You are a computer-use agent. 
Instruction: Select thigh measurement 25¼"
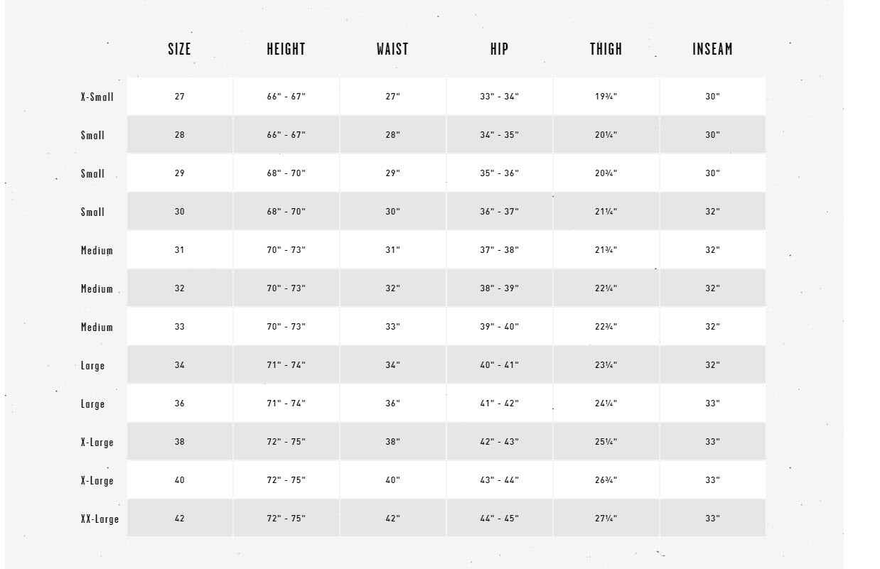[606, 442]
